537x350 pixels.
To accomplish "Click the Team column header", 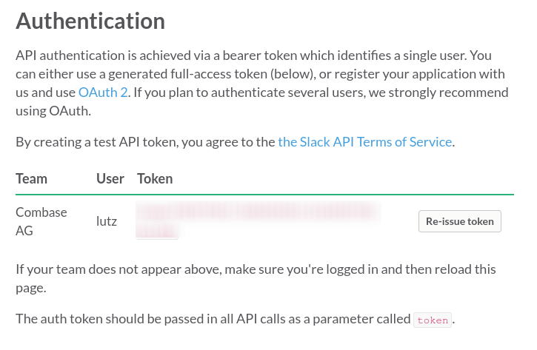I will (x=32, y=178).
